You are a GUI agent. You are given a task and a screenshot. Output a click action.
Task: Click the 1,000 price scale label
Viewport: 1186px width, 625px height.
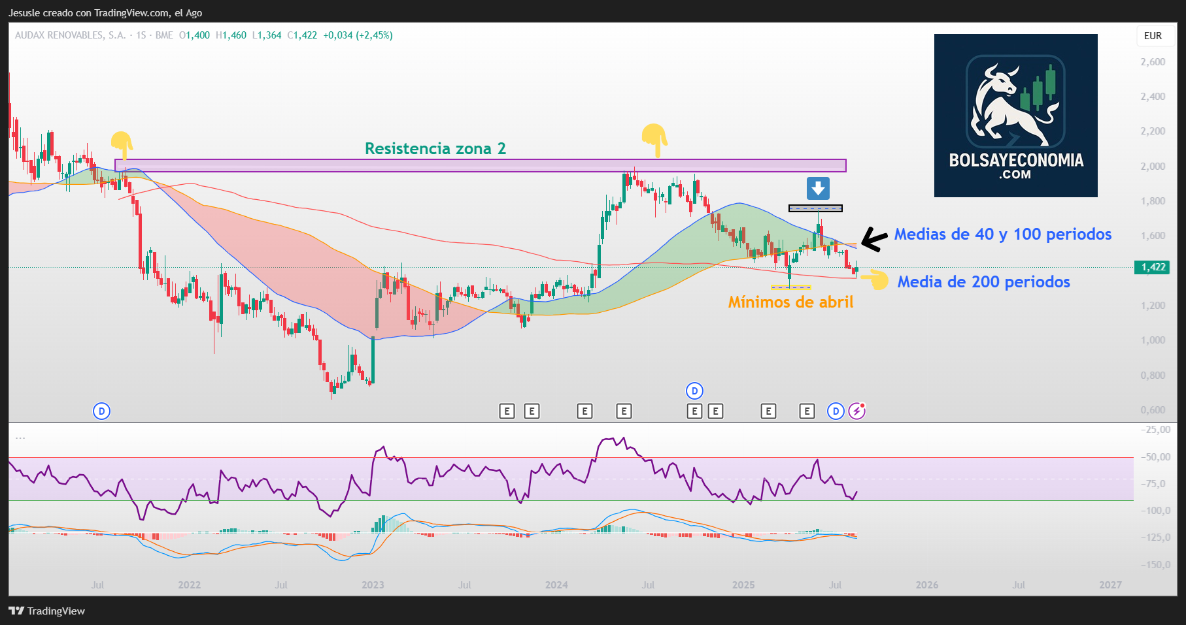(x=1153, y=340)
